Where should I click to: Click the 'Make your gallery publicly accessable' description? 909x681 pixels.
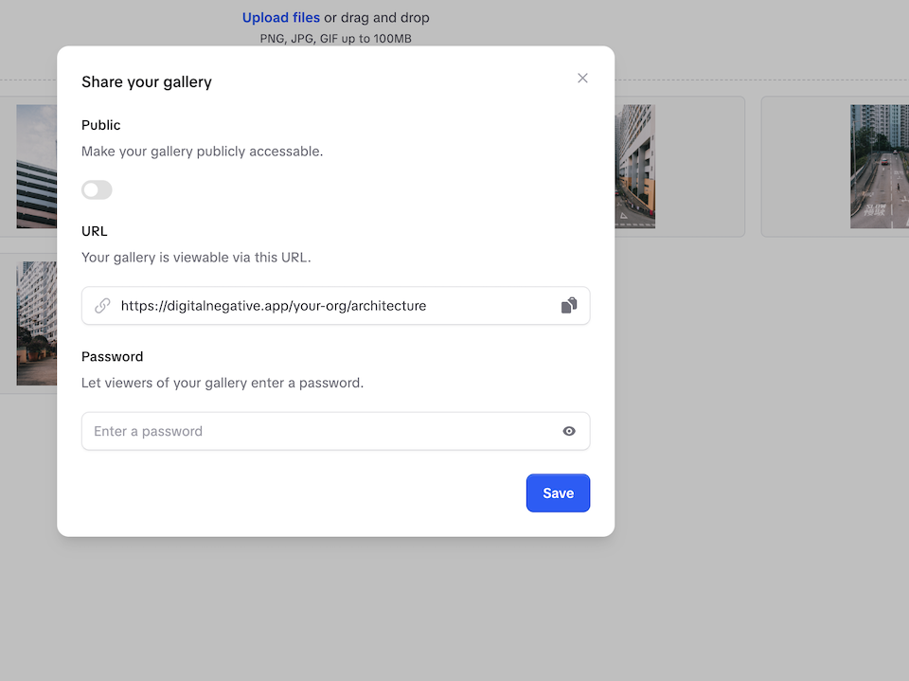[202, 152]
